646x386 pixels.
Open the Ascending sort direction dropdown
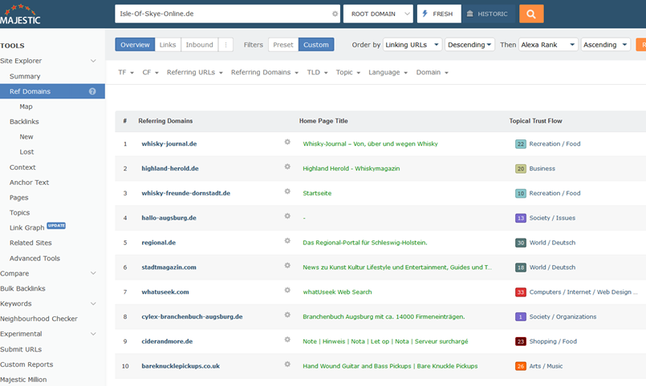coord(606,45)
